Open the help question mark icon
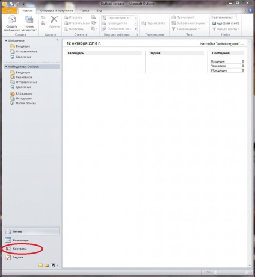The height and width of the screenshot is (277, 255). point(250,11)
